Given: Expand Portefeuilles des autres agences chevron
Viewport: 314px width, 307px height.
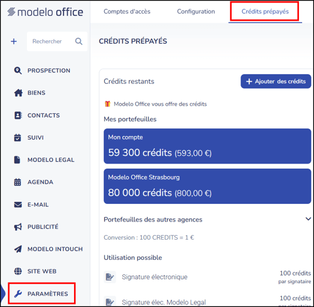Looking at the screenshot, I should point(308,219).
